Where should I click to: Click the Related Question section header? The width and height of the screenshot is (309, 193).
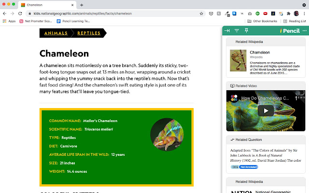[266, 139]
